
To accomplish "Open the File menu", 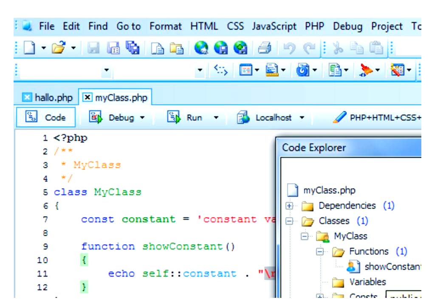I will [x=47, y=26].
